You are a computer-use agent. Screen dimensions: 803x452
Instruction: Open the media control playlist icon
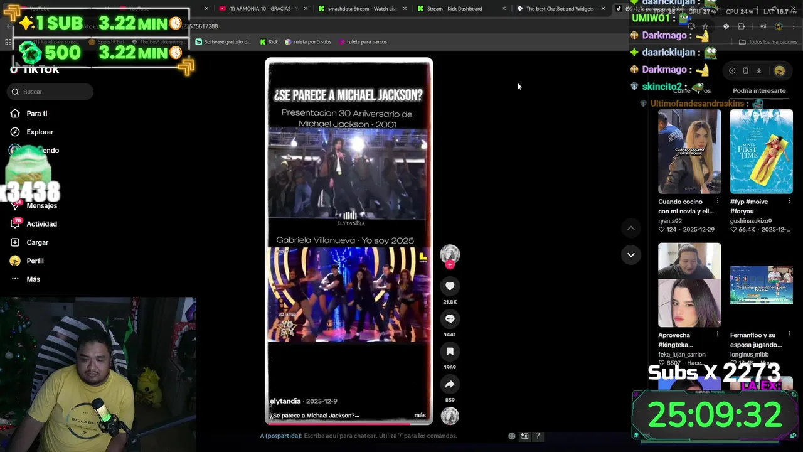coord(763,26)
